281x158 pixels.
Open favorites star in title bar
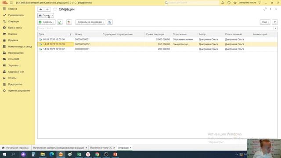[x=235, y=3]
